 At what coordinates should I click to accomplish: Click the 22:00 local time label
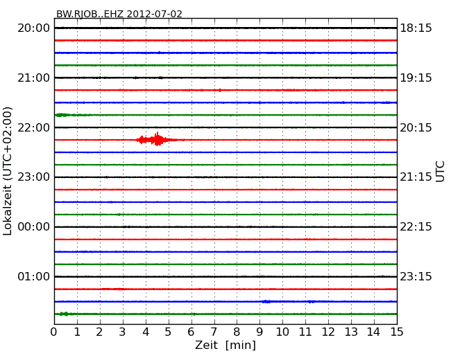[34, 127]
